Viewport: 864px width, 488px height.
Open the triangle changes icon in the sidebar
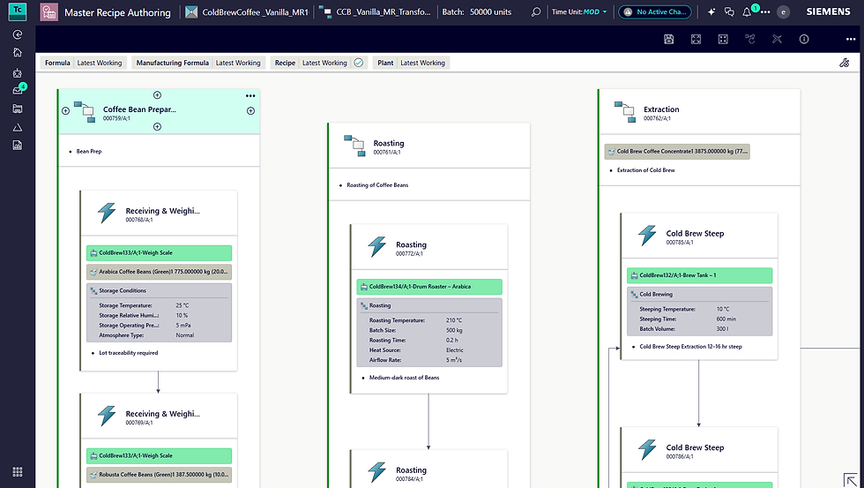18,127
